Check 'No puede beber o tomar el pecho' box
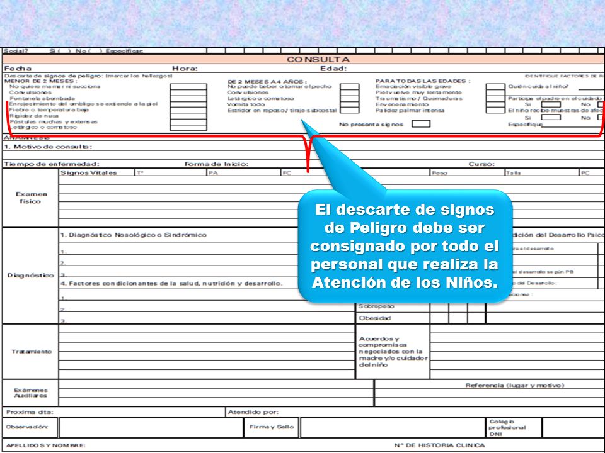605x453 pixels. point(350,87)
